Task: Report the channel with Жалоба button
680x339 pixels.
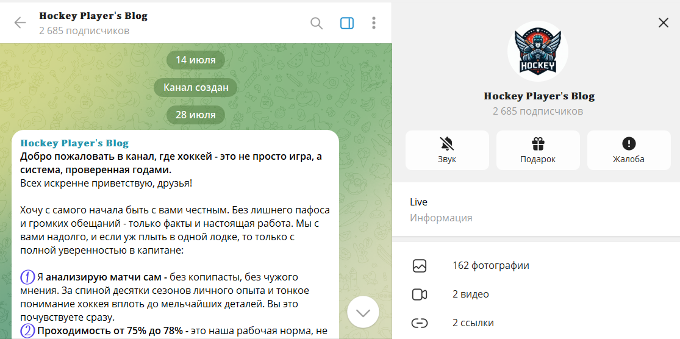Action: (x=628, y=150)
